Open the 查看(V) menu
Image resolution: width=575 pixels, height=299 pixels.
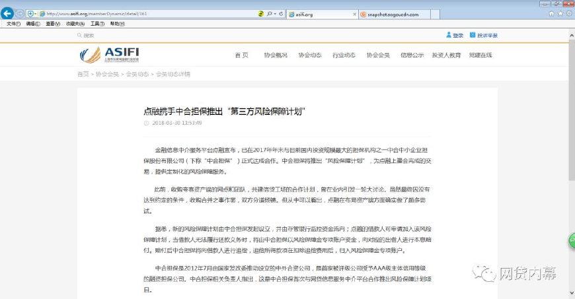point(53,24)
